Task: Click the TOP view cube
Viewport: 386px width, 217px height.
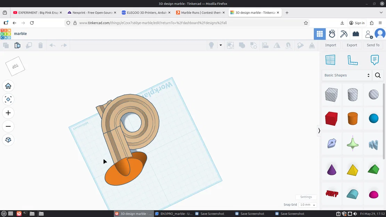Action: tap(15, 66)
